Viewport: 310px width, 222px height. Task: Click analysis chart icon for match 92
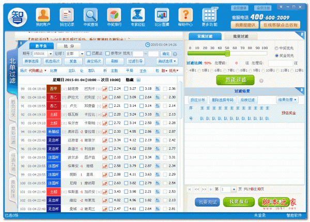point(105,115)
